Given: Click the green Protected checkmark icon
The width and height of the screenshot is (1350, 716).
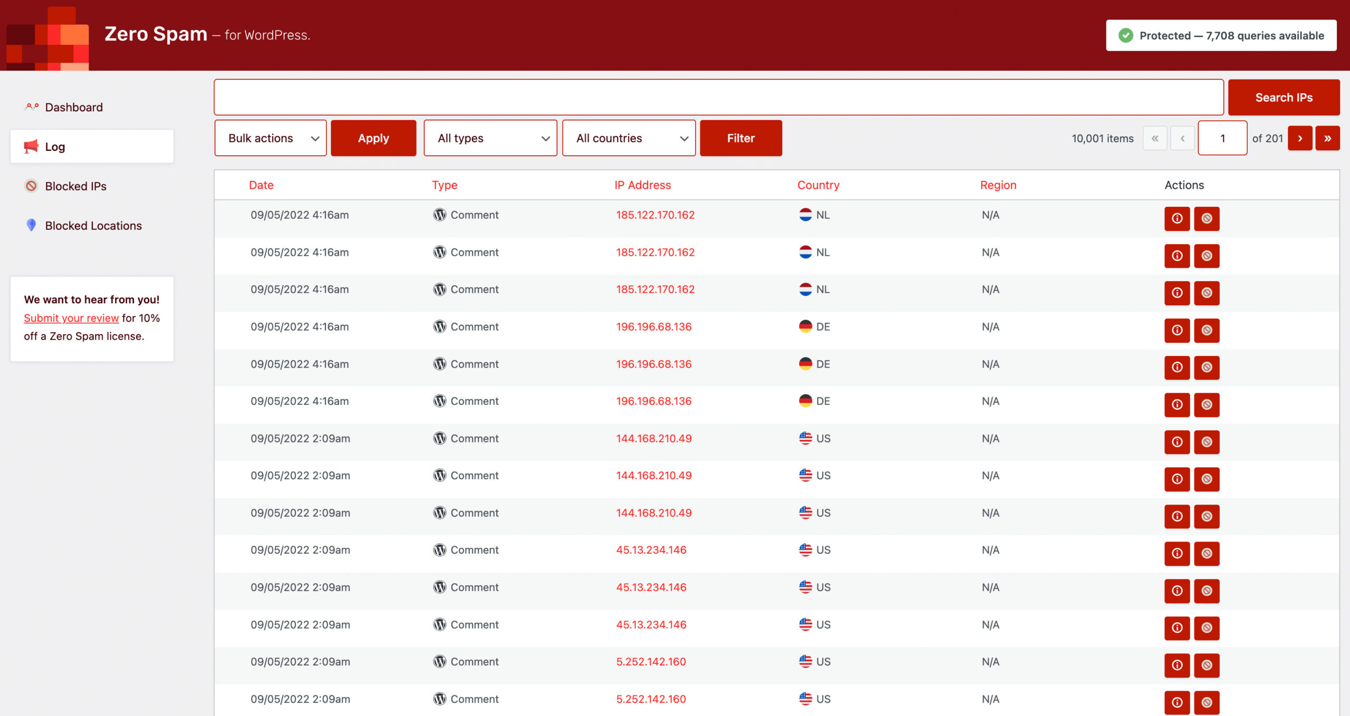Looking at the screenshot, I should coord(1126,35).
